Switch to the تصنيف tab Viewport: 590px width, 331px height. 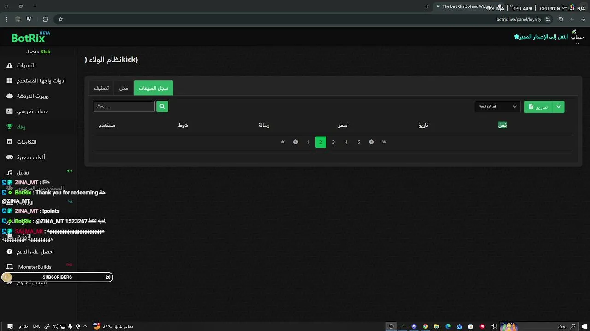(101, 88)
